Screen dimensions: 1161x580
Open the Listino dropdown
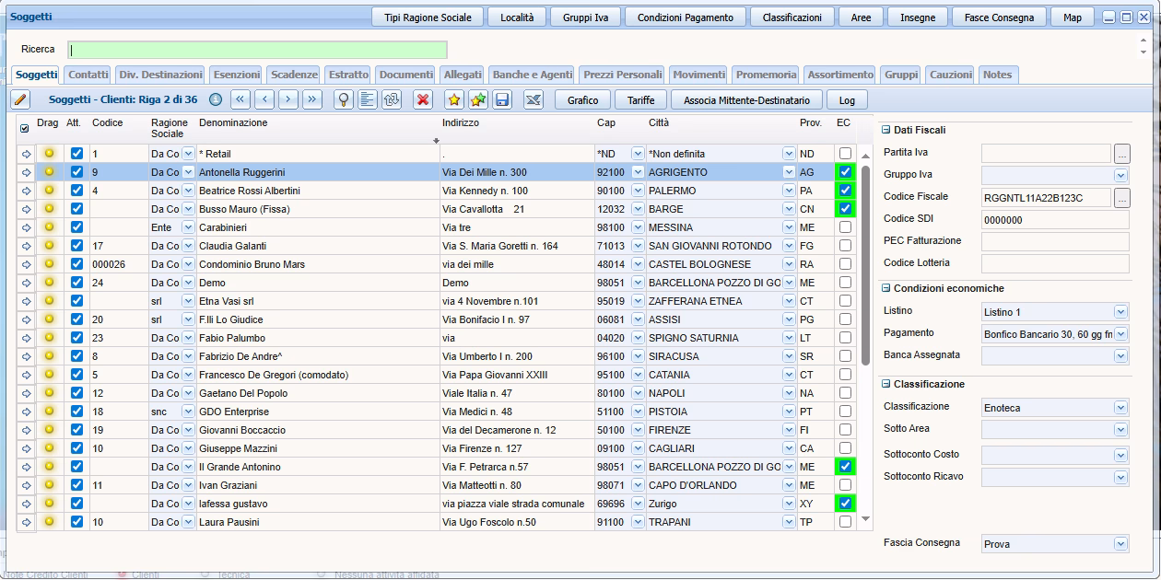[x=1120, y=312]
